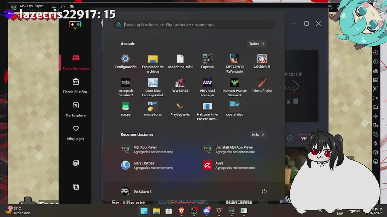
Task: Click the sync operations icon in right toolbar
Action: (376, 62)
